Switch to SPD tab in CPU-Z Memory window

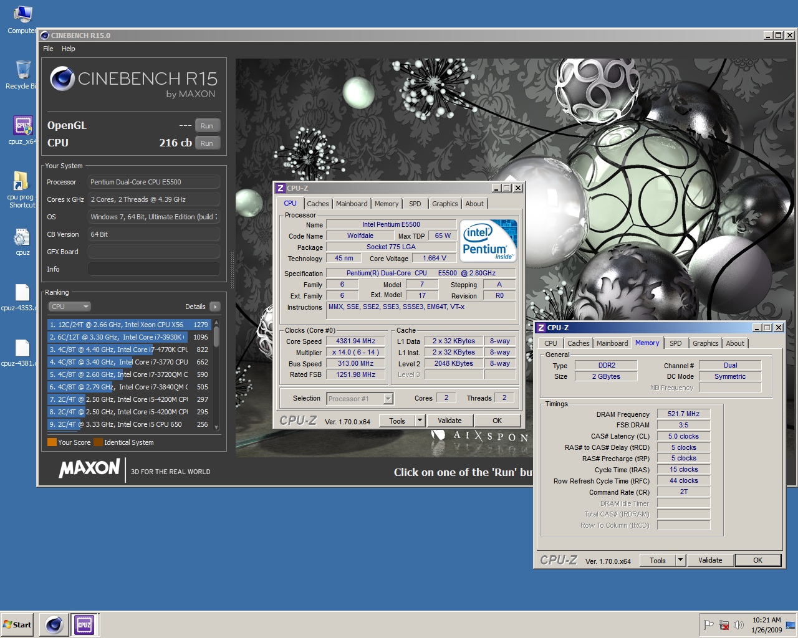(x=675, y=343)
